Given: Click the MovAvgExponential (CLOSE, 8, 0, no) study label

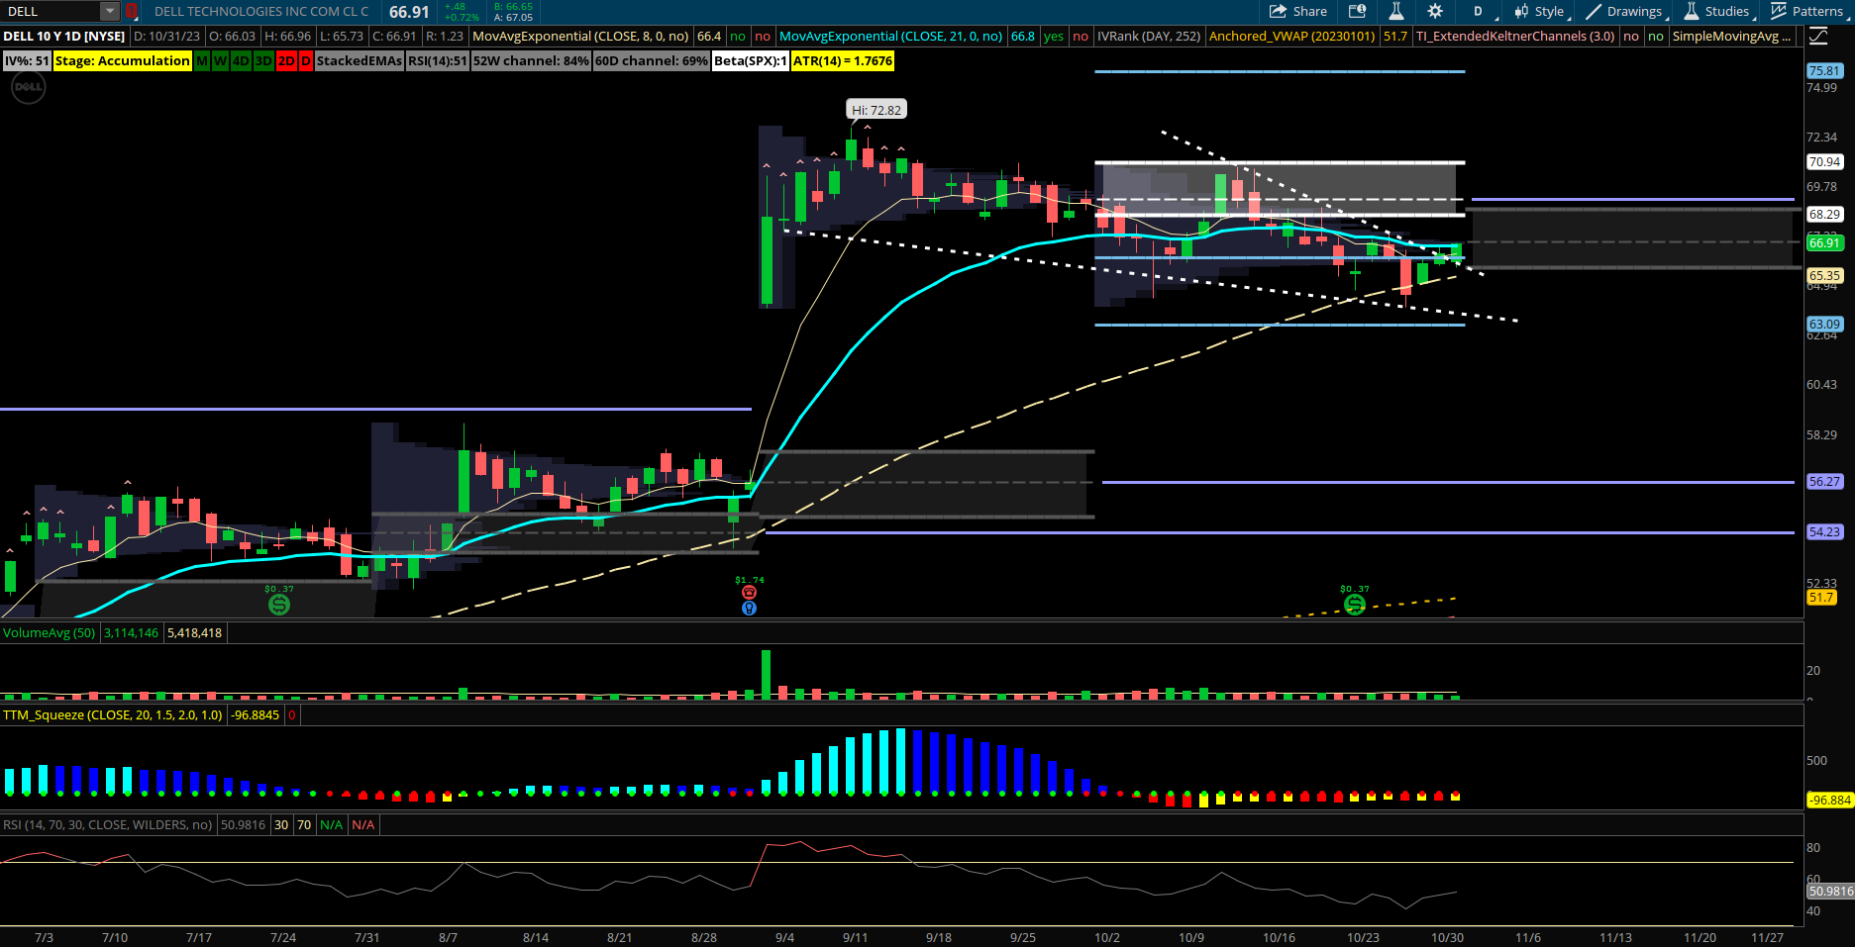Looking at the screenshot, I should tap(580, 37).
